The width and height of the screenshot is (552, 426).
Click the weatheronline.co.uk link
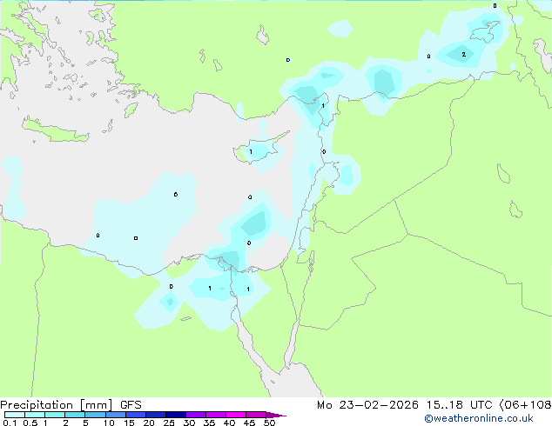coord(479,418)
